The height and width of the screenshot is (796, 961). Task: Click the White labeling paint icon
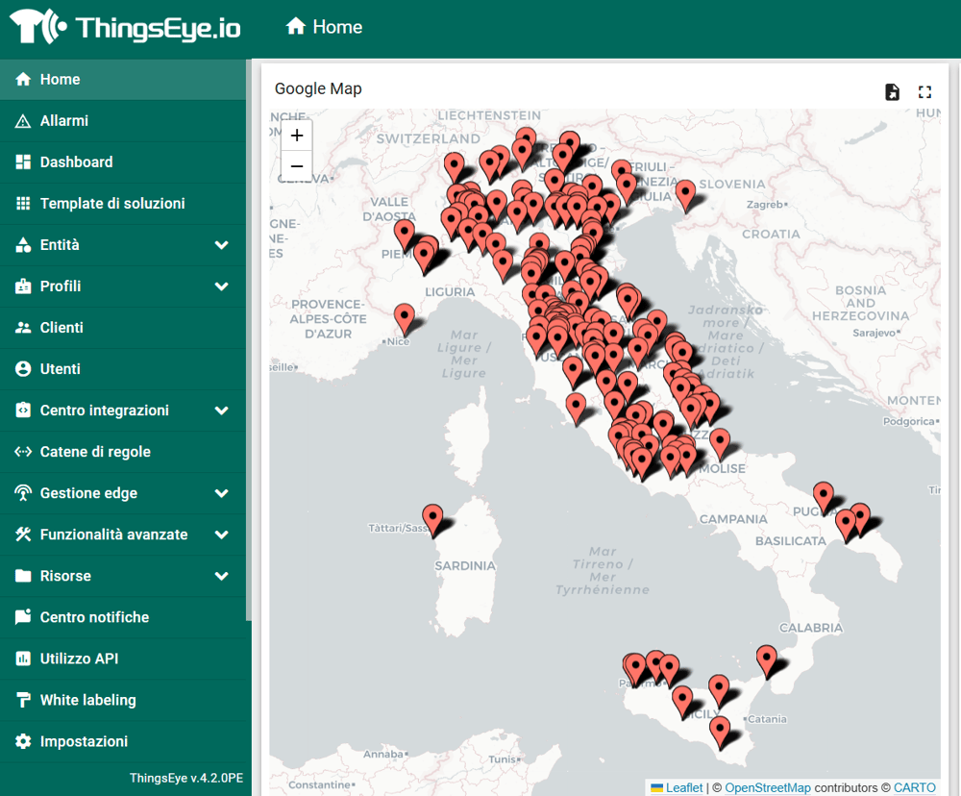24,700
